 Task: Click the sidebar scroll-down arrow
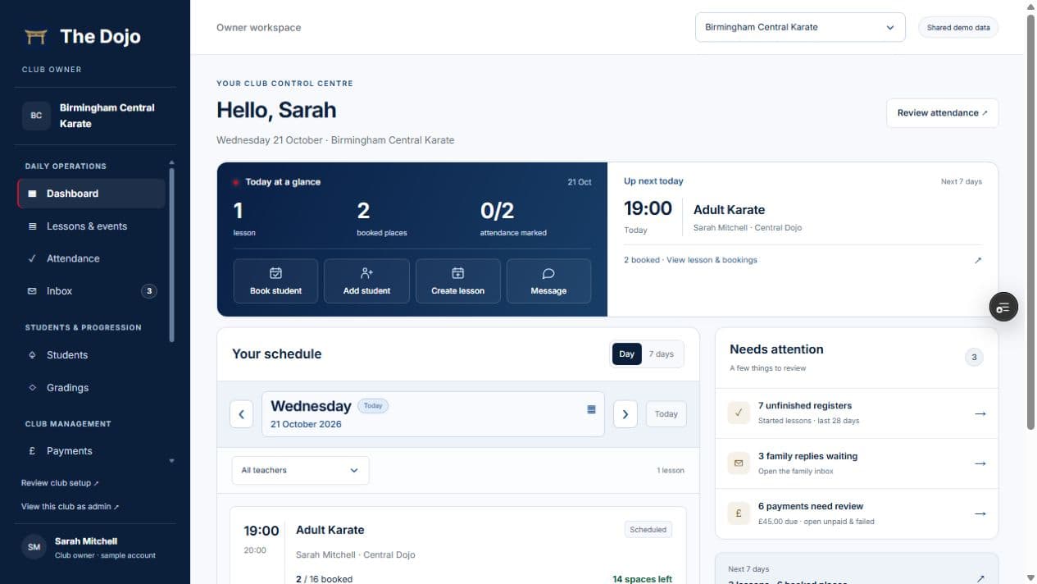[x=171, y=461]
